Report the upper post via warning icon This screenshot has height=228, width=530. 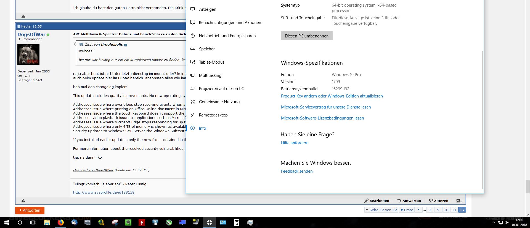[23, 16]
